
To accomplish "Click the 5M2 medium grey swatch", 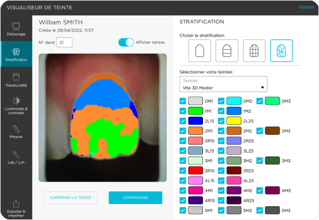I will [234, 210].
